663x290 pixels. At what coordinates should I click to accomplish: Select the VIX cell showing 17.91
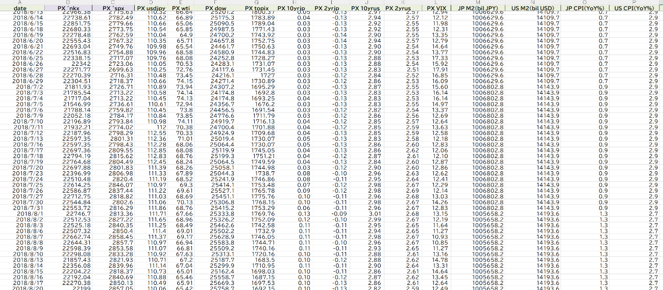[438, 69]
